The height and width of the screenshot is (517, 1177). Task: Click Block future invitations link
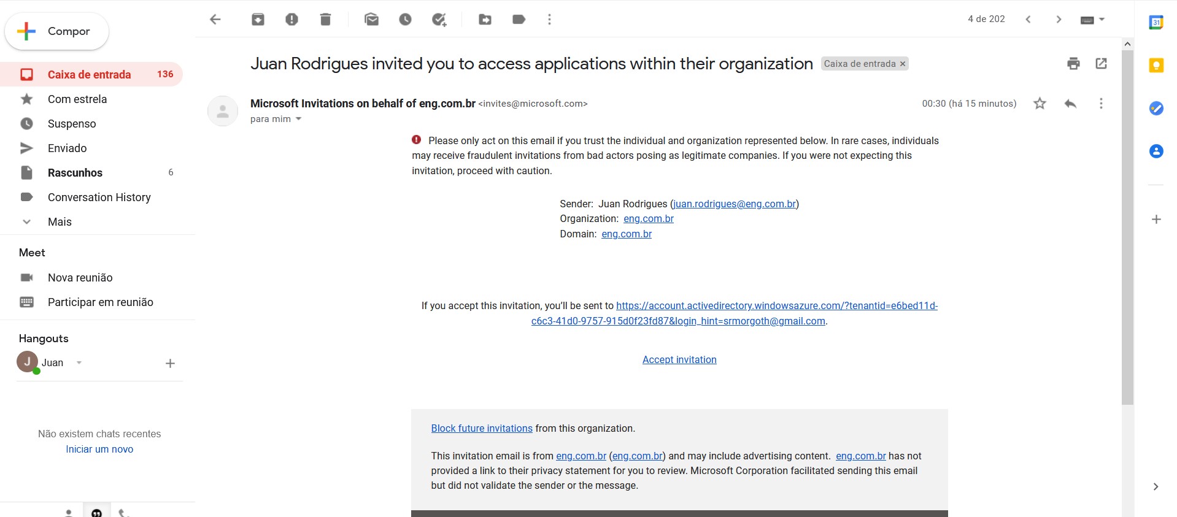coord(482,428)
